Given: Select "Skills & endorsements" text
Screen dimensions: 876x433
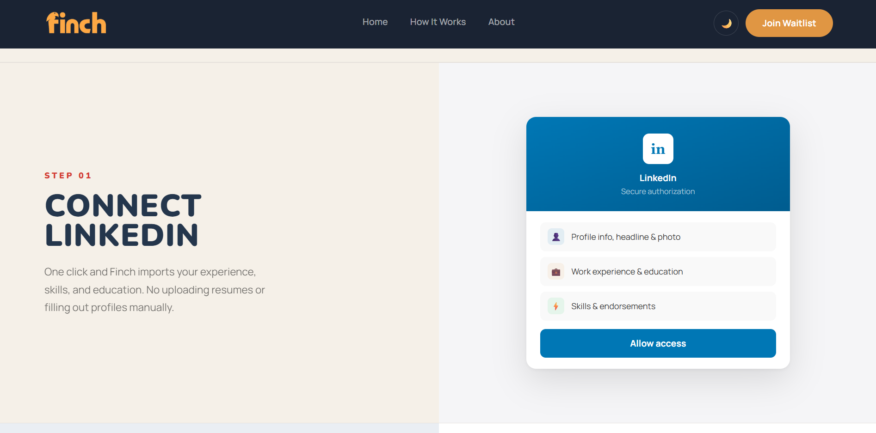Looking at the screenshot, I should (x=613, y=306).
